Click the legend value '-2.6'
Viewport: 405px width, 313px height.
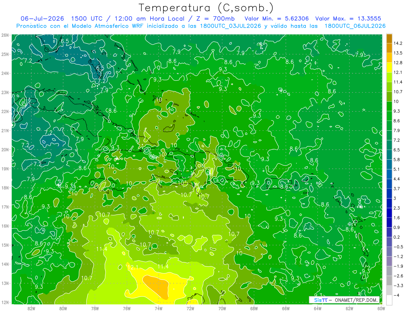pos(398,276)
